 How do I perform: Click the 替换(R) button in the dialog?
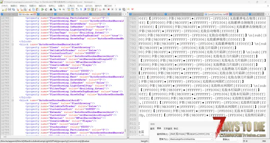tap(226, 140)
